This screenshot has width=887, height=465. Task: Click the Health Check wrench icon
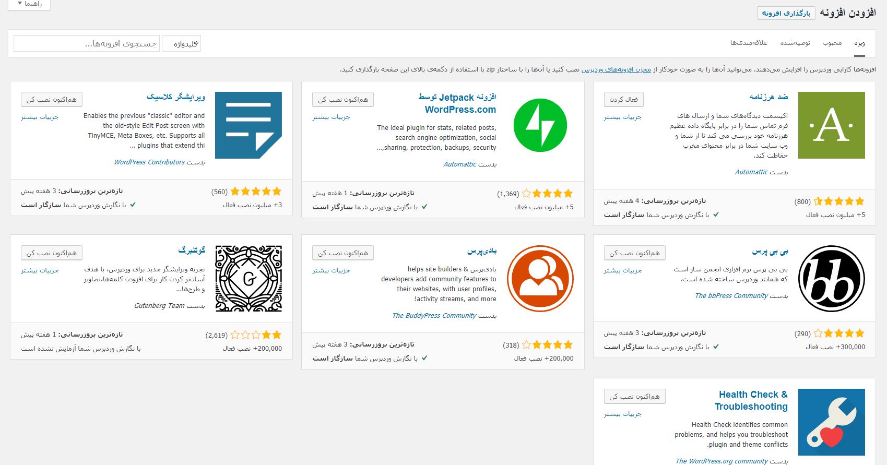tap(832, 422)
